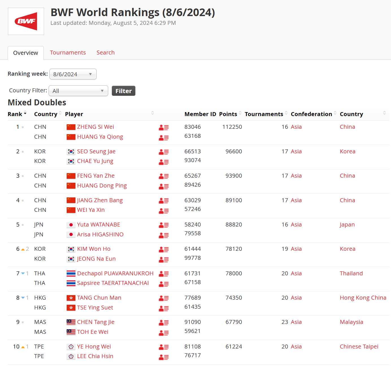
Task: Switch to the Tournaments tab
Action: click(68, 53)
